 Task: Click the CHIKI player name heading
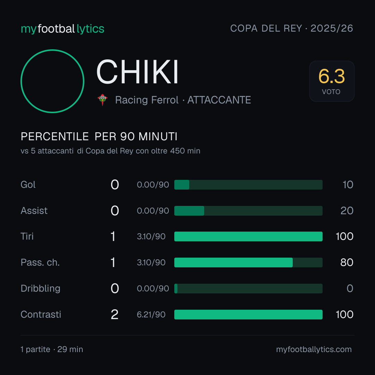(x=137, y=72)
